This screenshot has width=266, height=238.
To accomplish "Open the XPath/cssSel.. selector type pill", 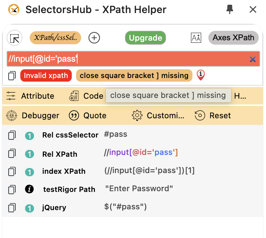I will (55, 38).
